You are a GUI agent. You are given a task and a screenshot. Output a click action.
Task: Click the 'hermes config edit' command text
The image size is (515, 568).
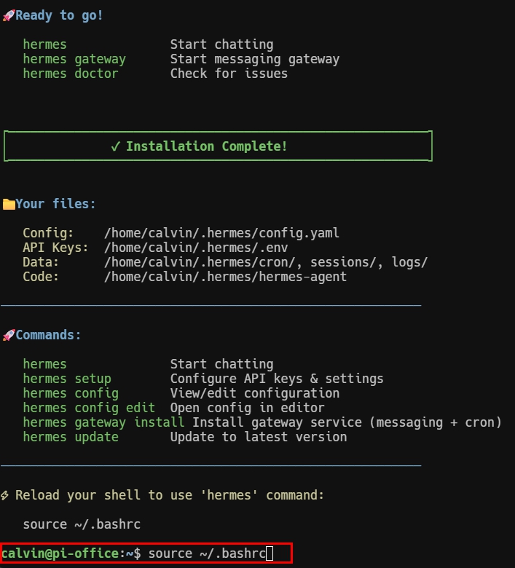coord(89,408)
